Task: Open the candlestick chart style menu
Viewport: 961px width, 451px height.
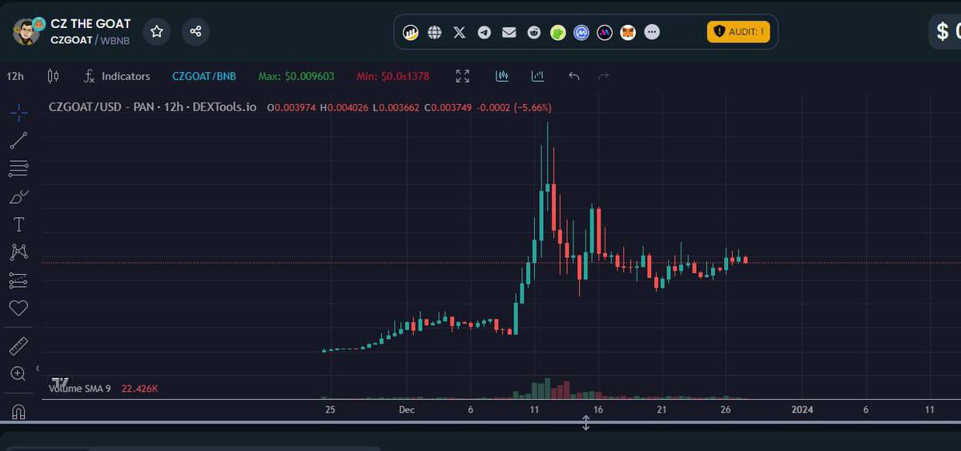Action: click(x=53, y=76)
